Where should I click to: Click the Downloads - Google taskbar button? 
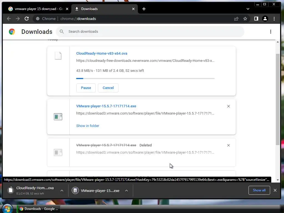(x=39, y=209)
